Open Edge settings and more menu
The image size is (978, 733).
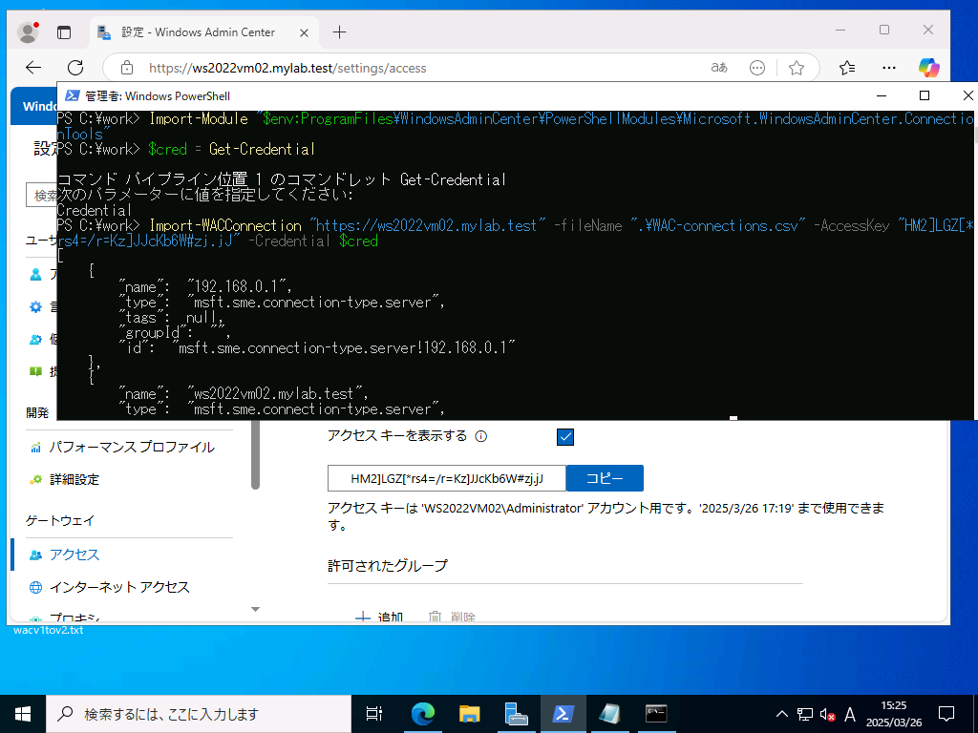click(889, 68)
